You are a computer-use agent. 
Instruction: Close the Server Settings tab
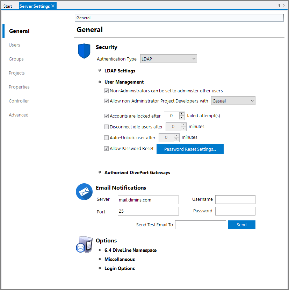tap(52, 6)
